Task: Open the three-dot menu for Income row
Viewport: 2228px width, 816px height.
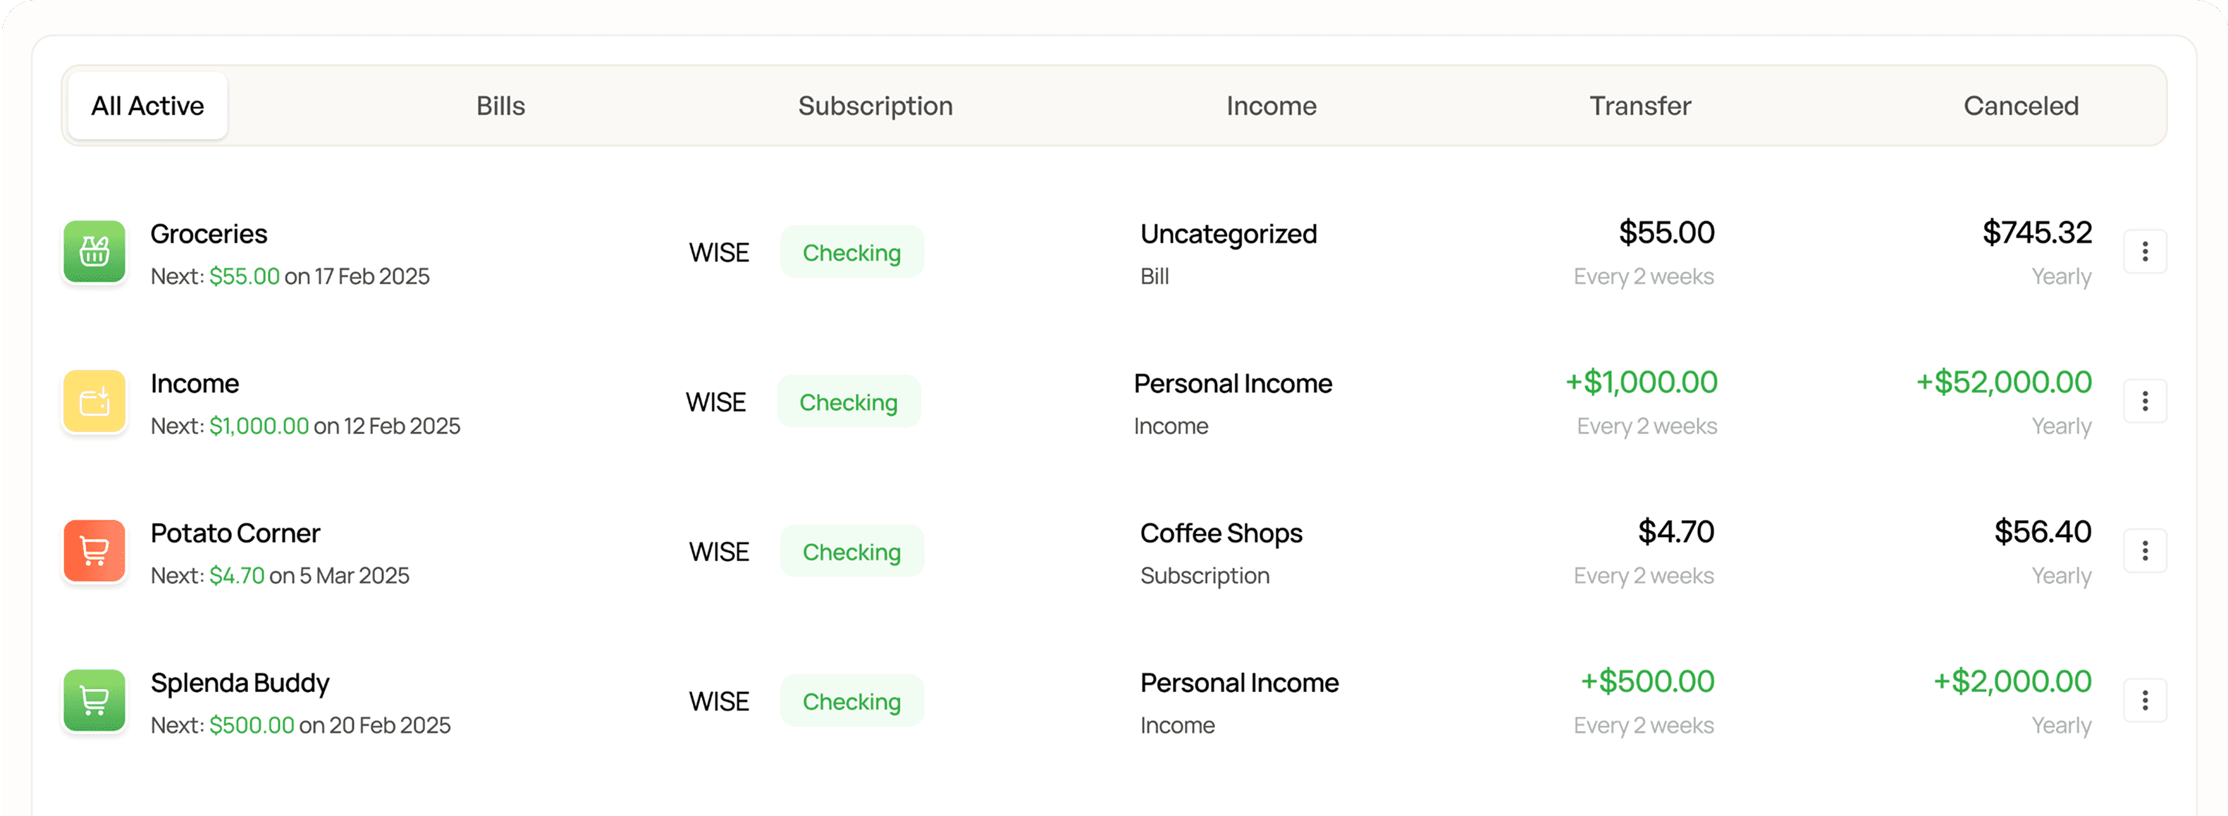Action: pos(2145,401)
